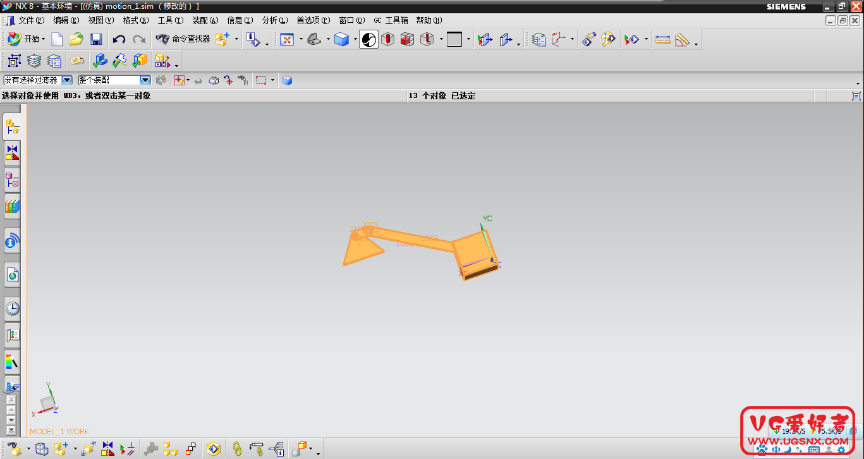Image resolution: width=864 pixels, height=459 pixels.
Task: Expand the snap point options arrow
Action: [x=188, y=80]
